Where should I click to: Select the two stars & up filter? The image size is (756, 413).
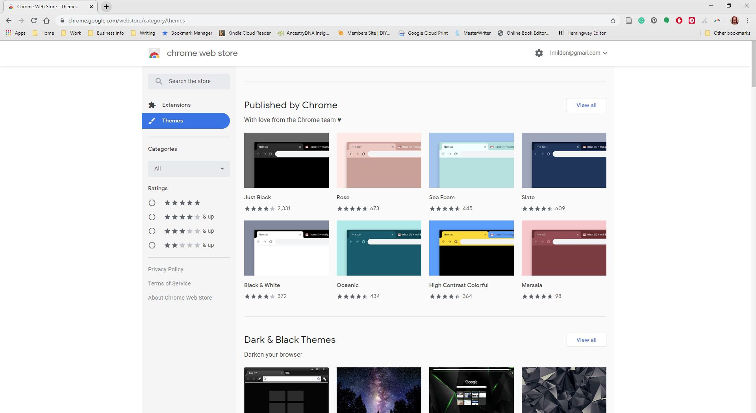coord(152,245)
